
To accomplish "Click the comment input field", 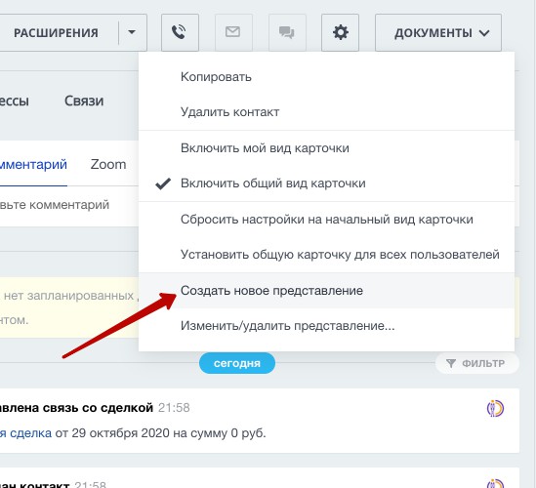I will pyautogui.click(x=68, y=205).
